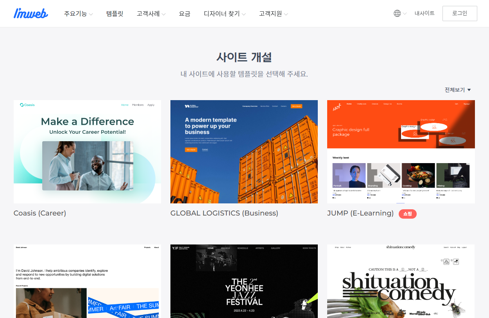Image resolution: width=489 pixels, height=318 pixels.
Task: Open the JUMP (E-Learning) title
Action: [360, 213]
